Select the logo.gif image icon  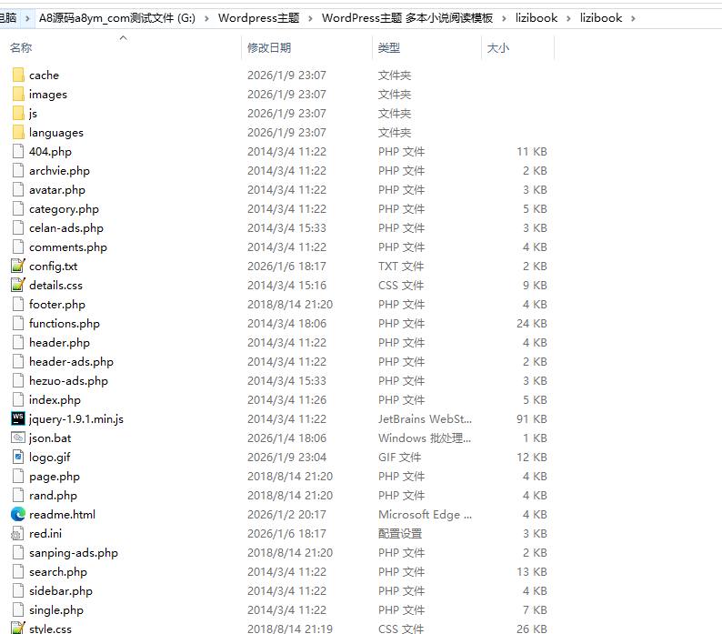click(x=18, y=458)
